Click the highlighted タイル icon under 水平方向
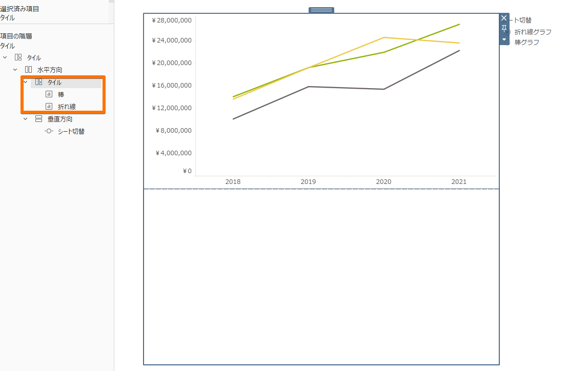 coord(39,82)
